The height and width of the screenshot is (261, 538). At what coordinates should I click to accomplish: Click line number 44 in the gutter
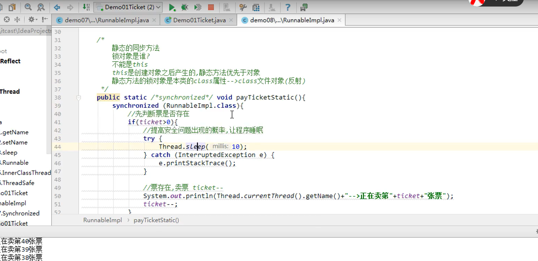(57, 147)
